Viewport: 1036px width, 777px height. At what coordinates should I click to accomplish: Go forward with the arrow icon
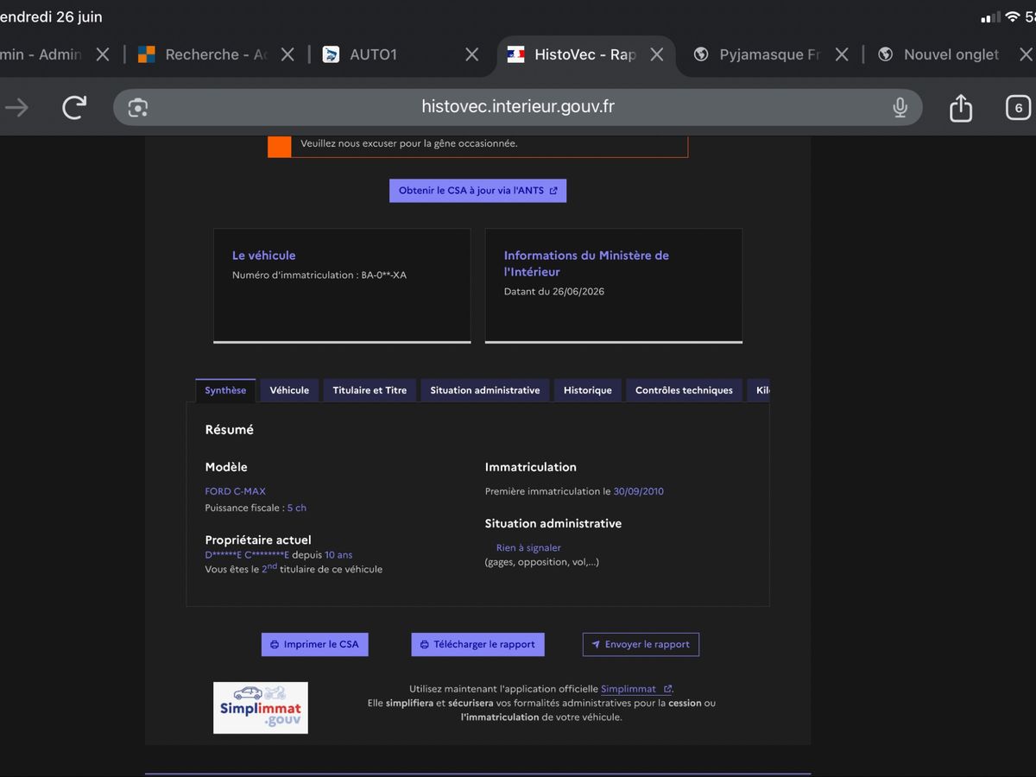coord(17,107)
